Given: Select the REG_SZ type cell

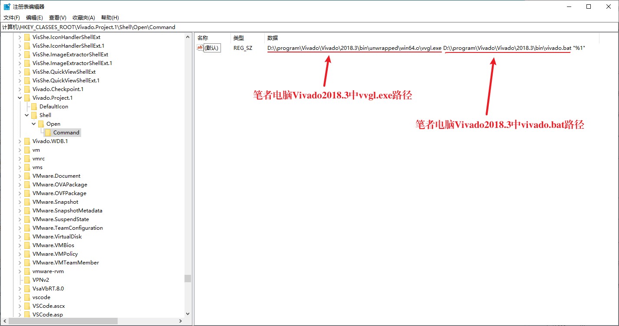Looking at the screenshot, I should 243,48.
